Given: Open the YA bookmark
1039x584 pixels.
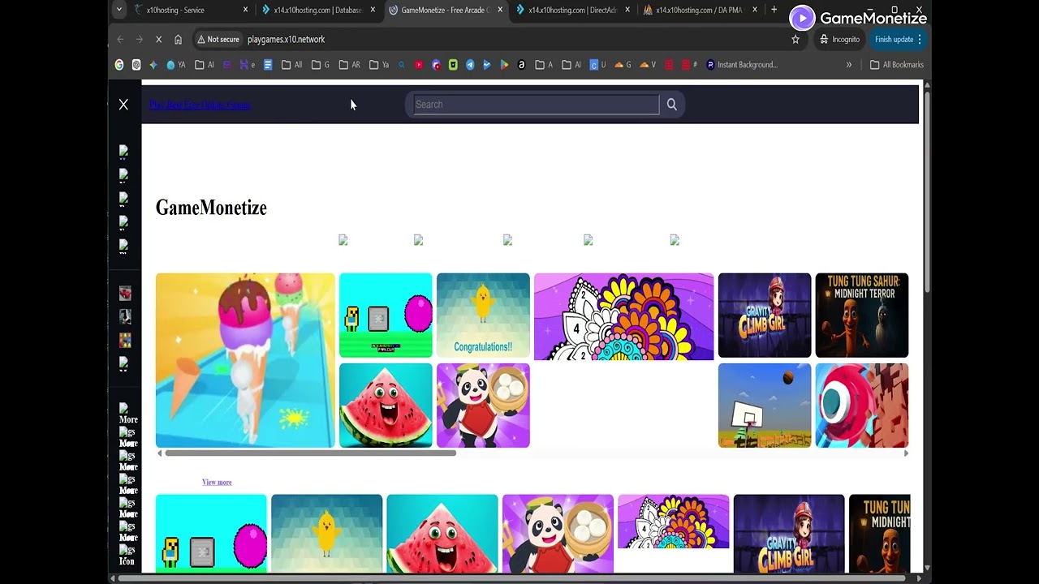Looking at the screenshot, I should [x=175, y=65].
